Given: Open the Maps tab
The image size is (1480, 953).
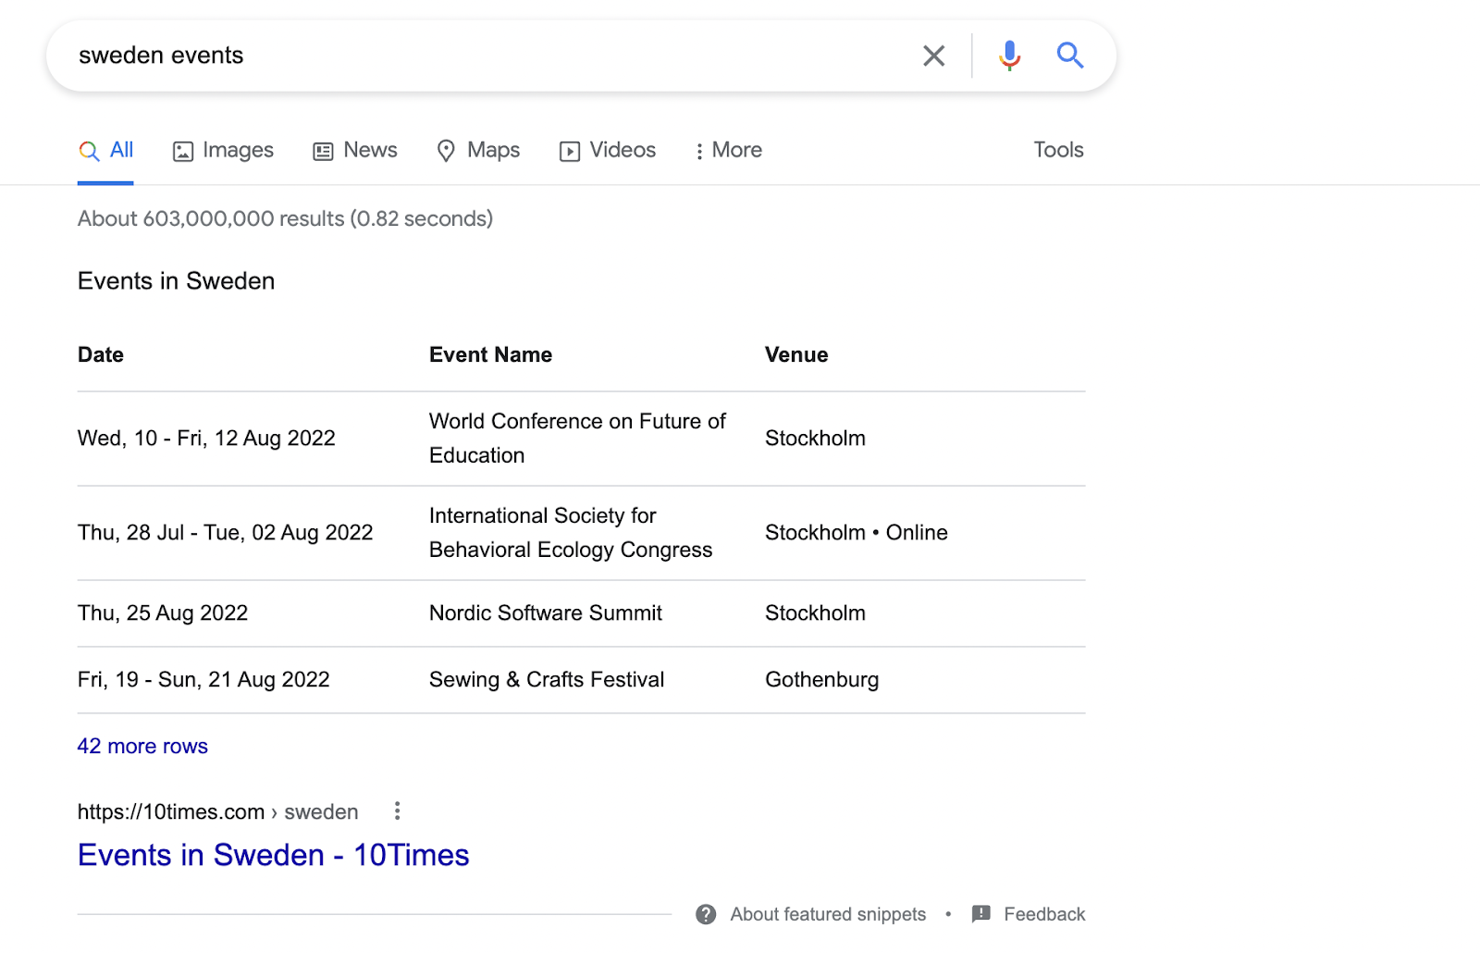Looking at the screenshot, I should 478,150.
